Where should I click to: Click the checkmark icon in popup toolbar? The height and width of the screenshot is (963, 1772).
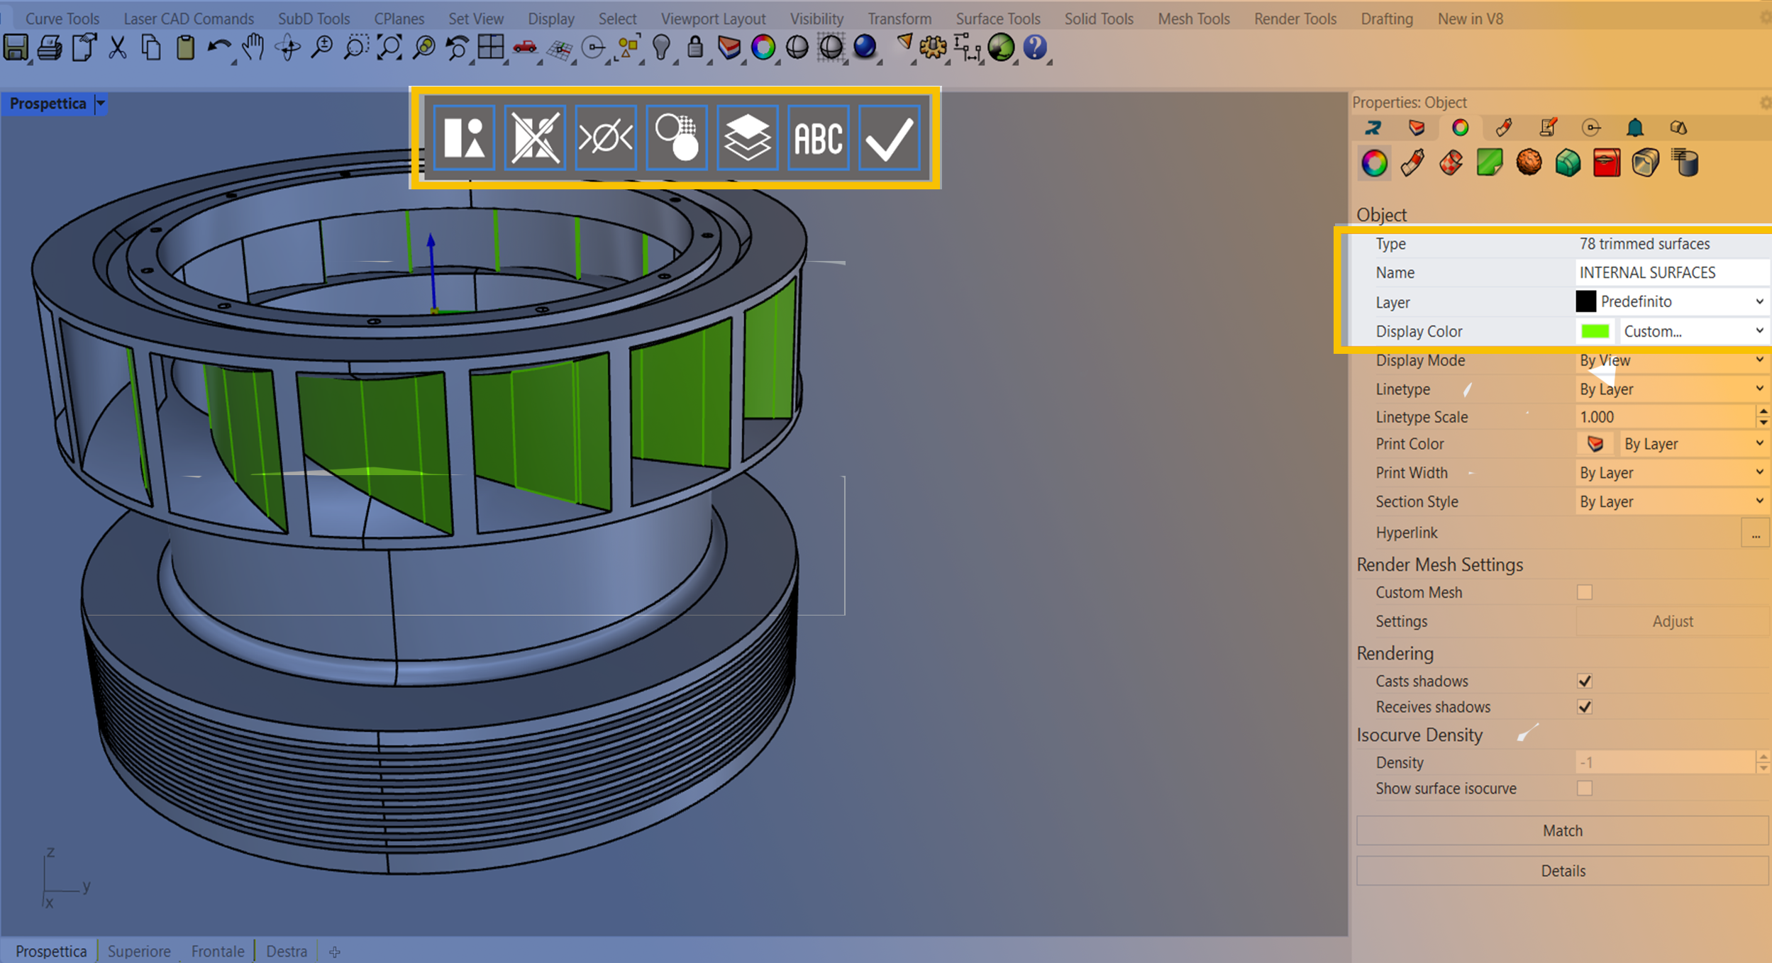[x=889, y=138]
